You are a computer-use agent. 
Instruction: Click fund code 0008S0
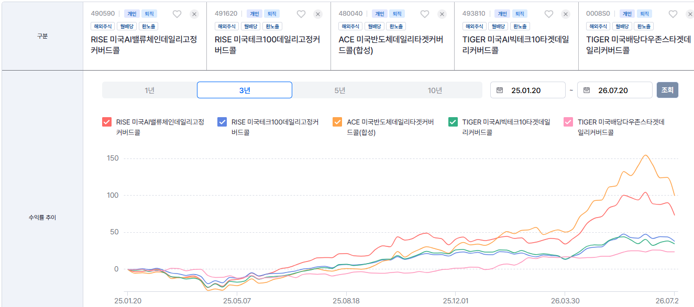click(597, 14)
